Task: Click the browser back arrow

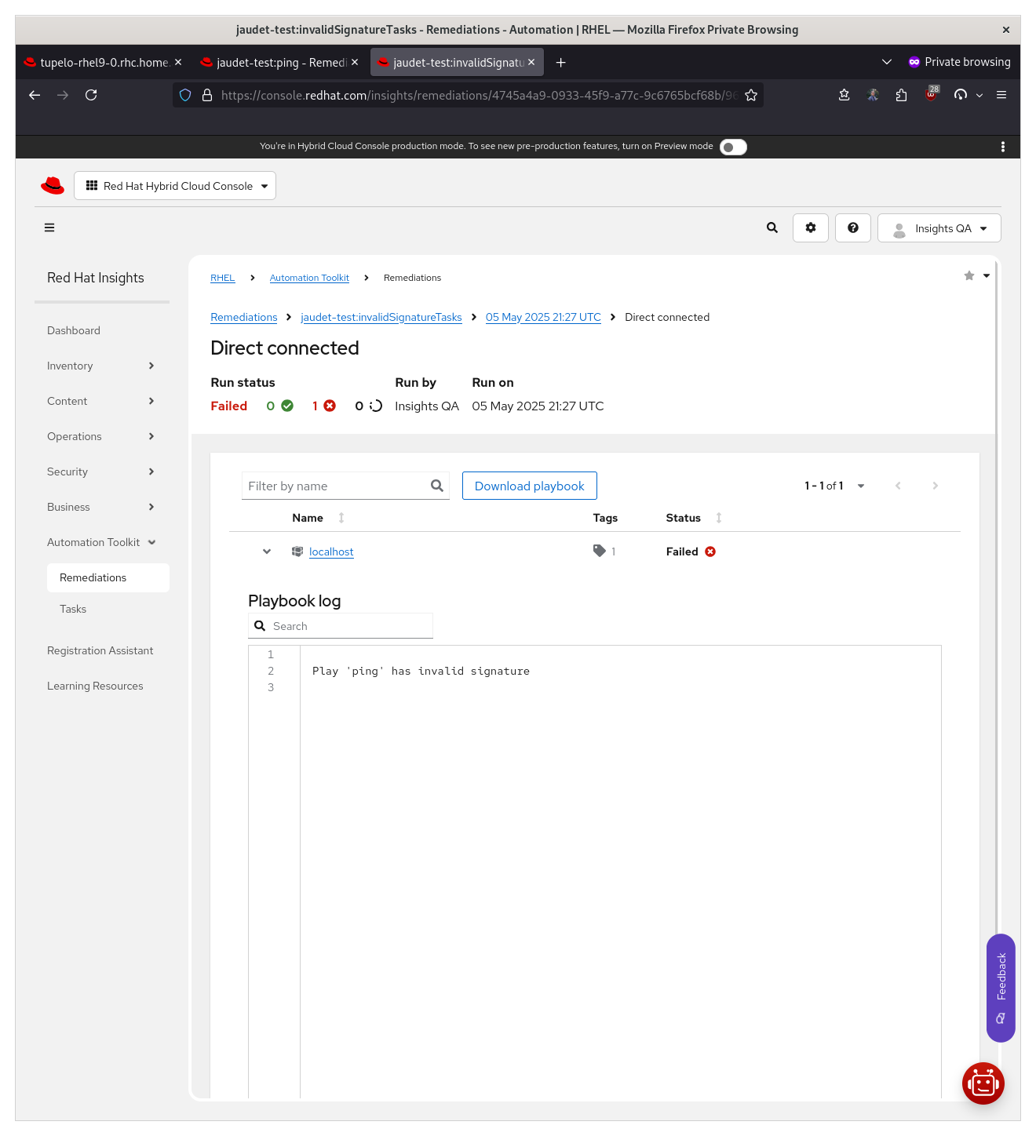Action: (35, 95)
